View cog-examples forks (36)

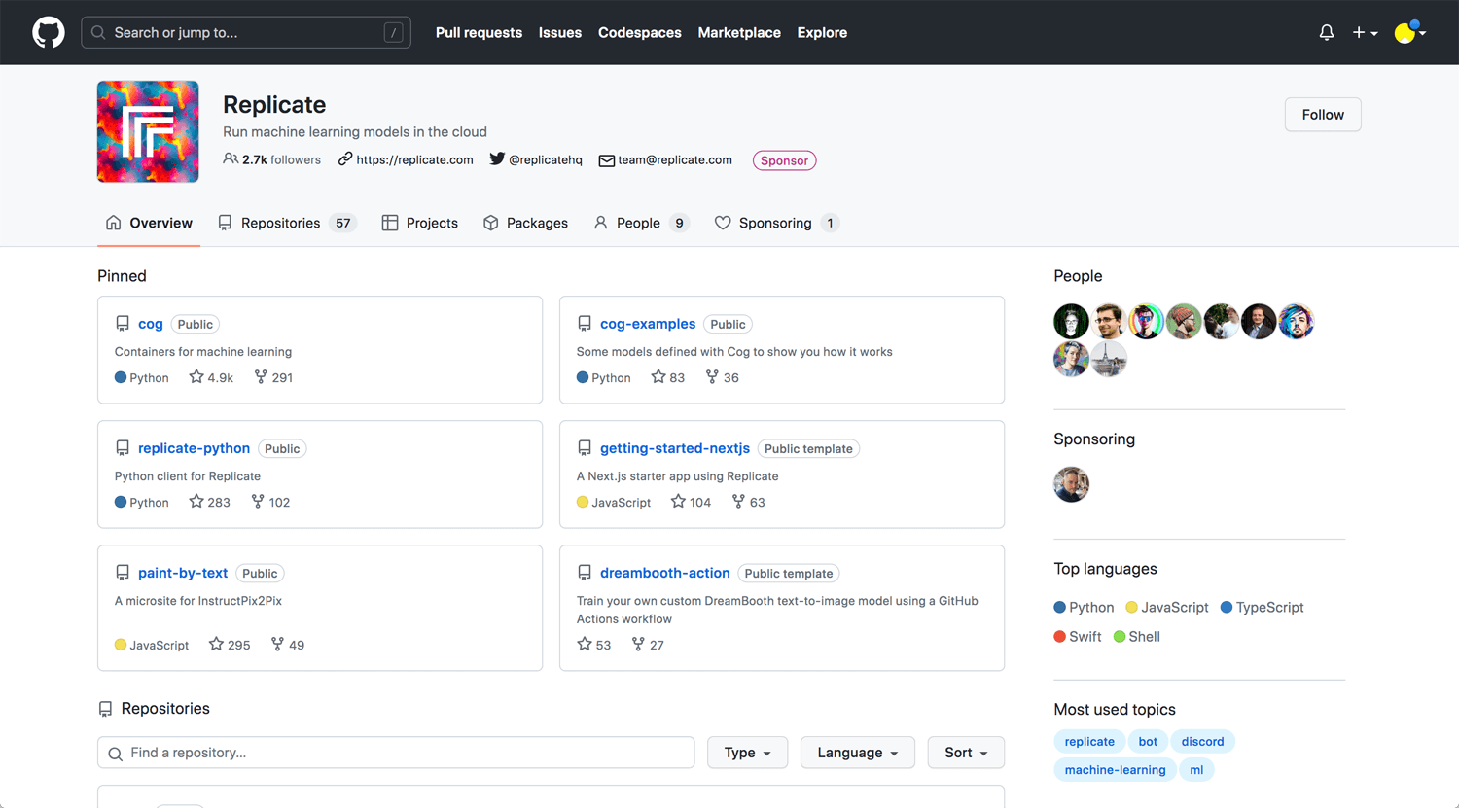[723, 377]
